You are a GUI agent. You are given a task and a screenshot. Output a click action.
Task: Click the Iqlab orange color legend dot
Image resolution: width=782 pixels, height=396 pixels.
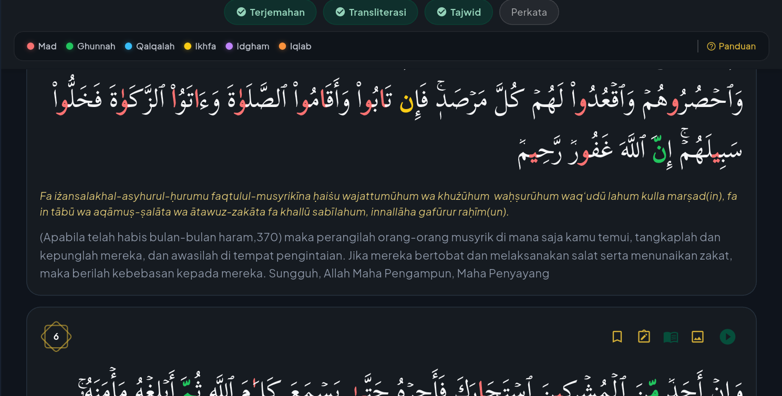(282, 46)
